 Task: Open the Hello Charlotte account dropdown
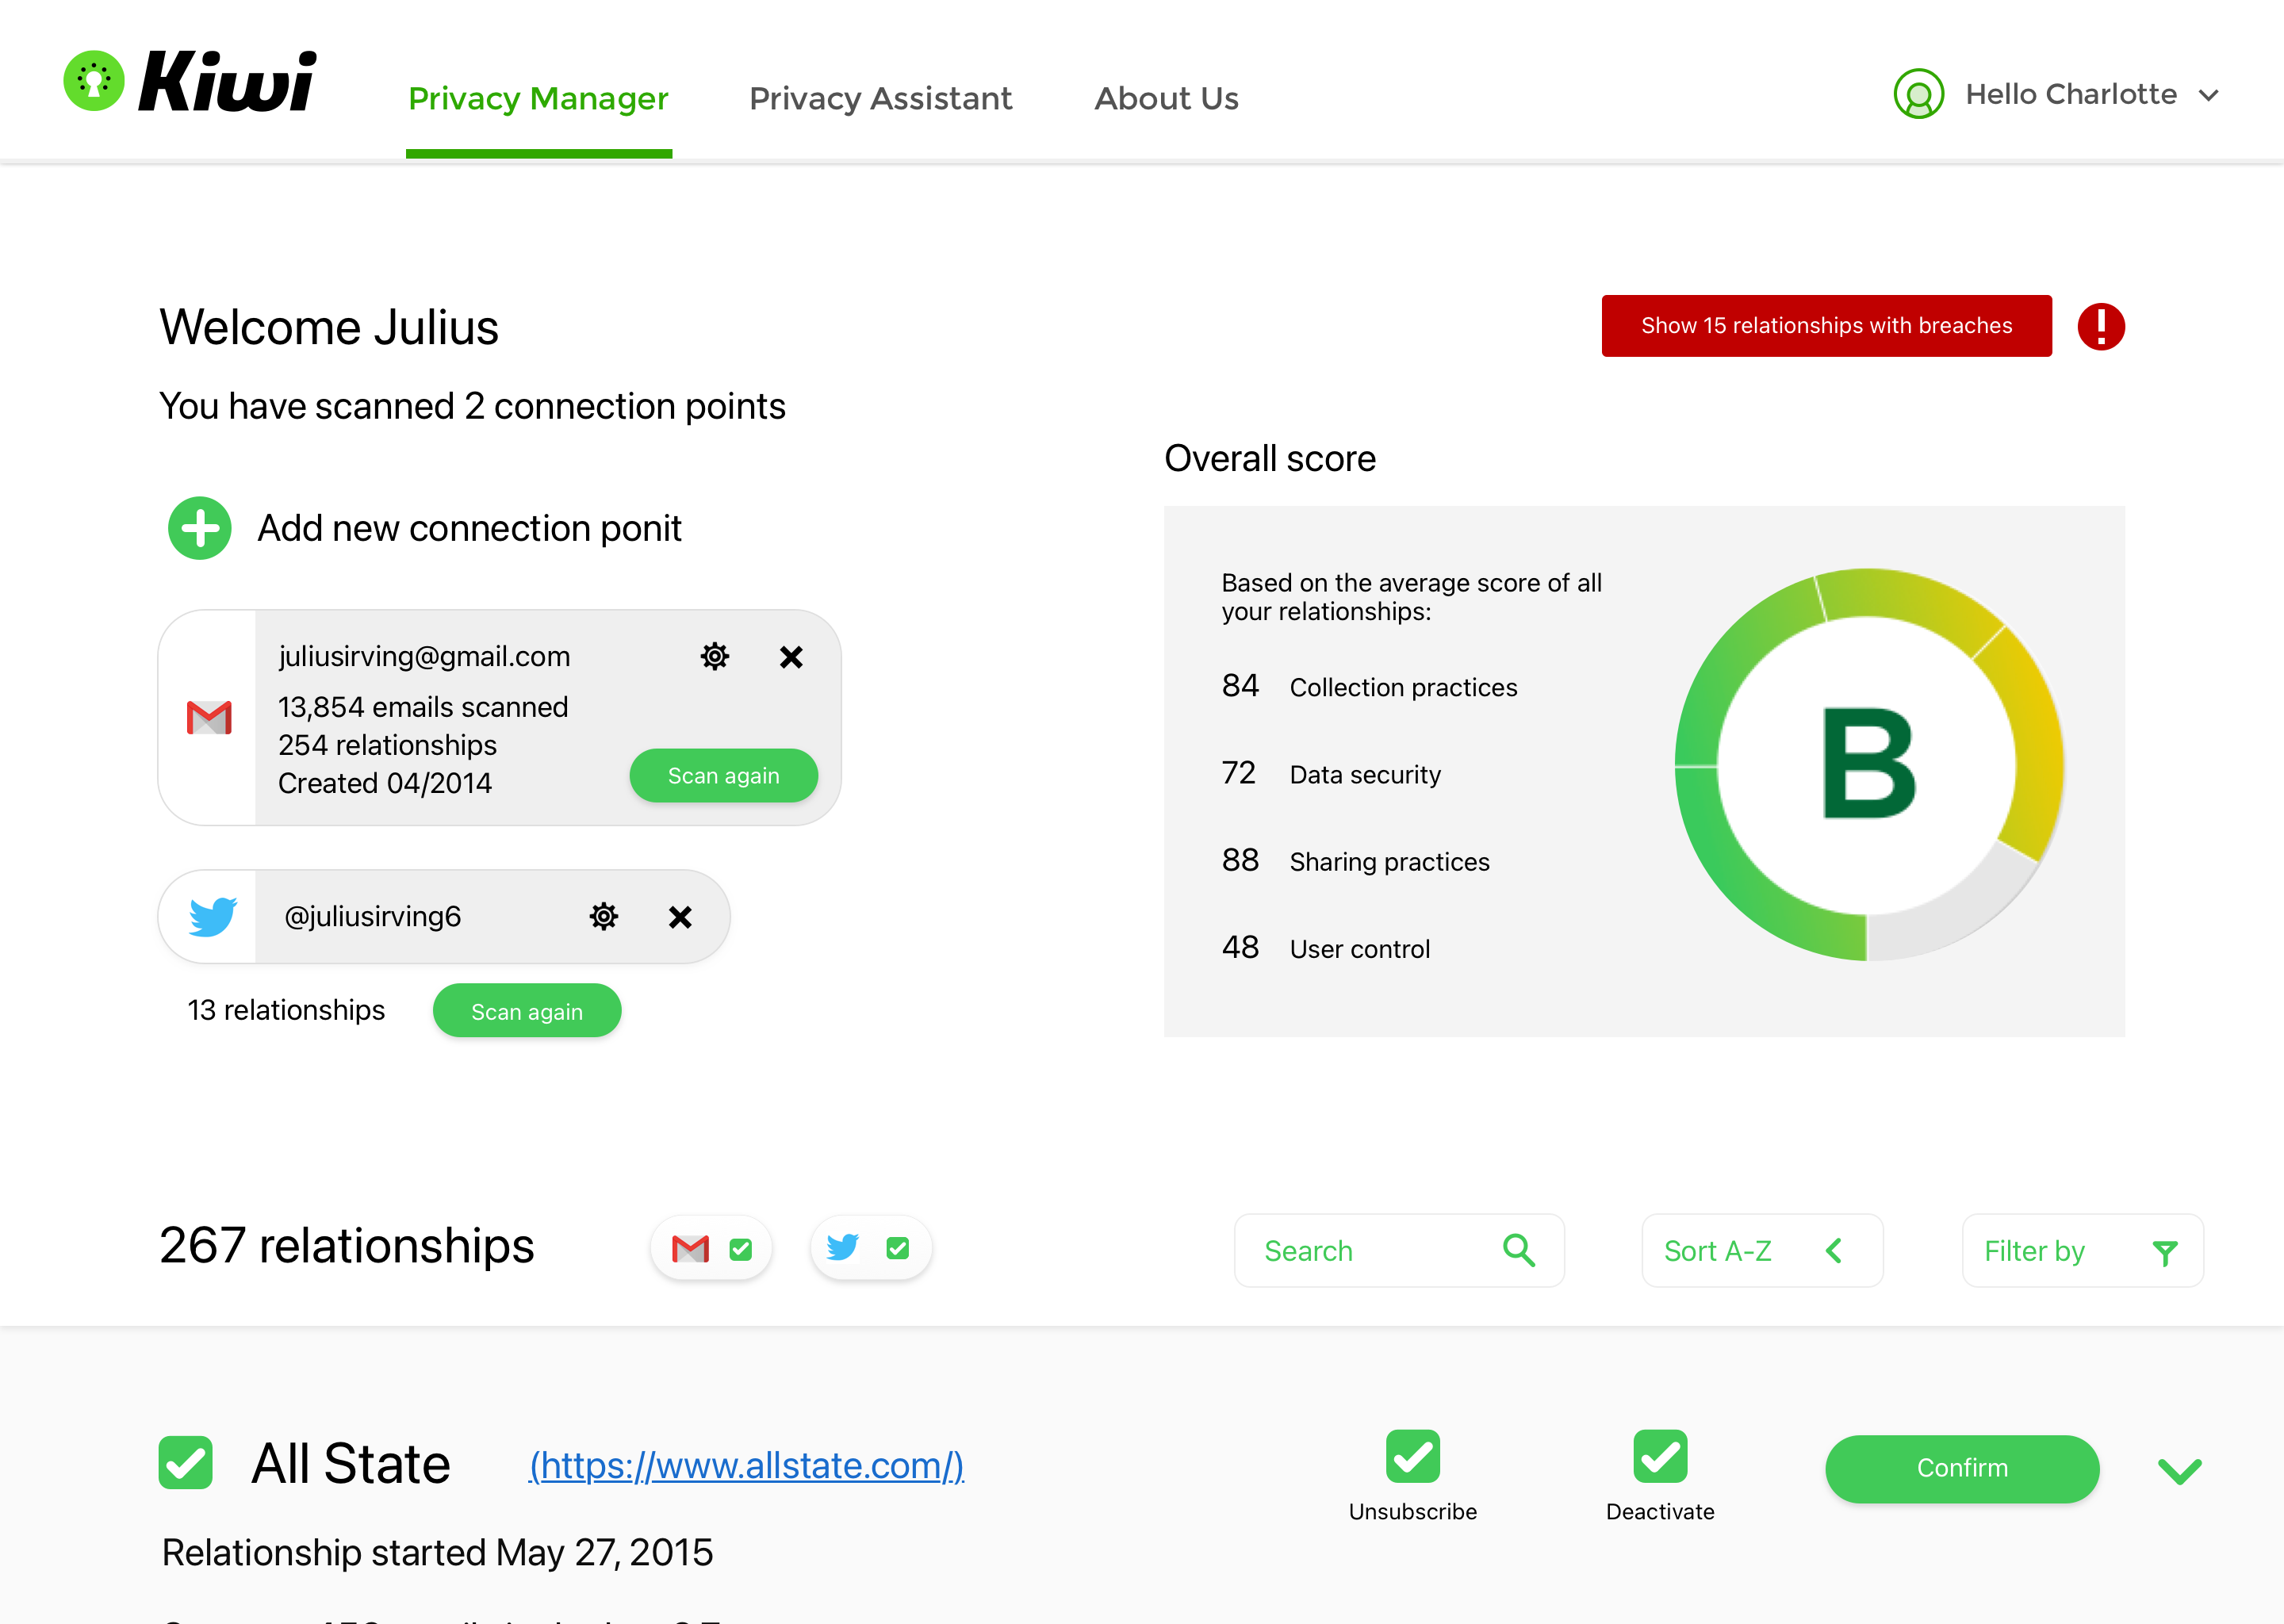coord(2208,96)
